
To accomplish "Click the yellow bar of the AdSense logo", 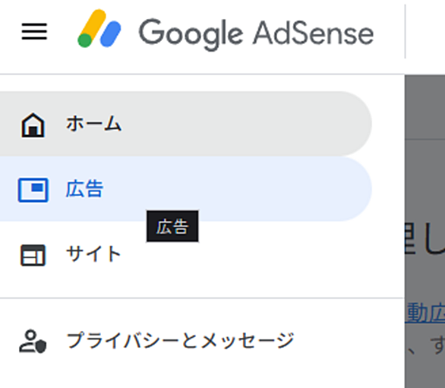I will pyautogui.click(x=92, y=24).
